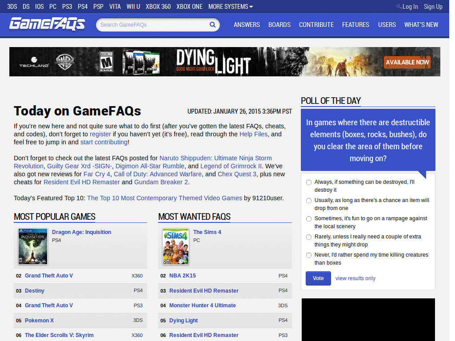
Task: Open the Chex Quest 3 link
Action: pos(237,174)
